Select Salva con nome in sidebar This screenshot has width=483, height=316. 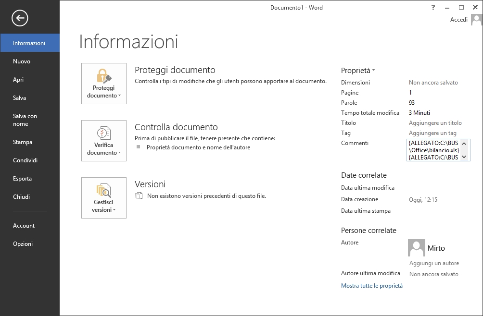click(x=25, y=120)
